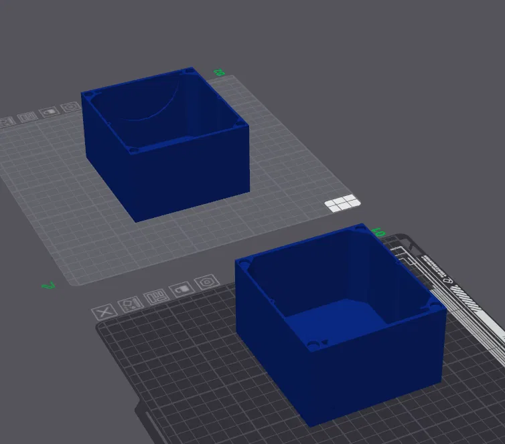505x444 pixels.
Task: Click the green 02 plate number label
Action: [x=219, y=73]
